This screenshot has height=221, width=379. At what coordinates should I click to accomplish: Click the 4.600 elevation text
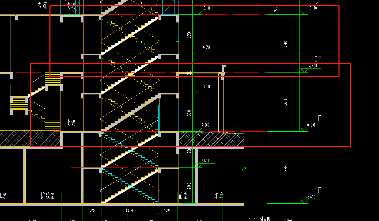point(313,66)
